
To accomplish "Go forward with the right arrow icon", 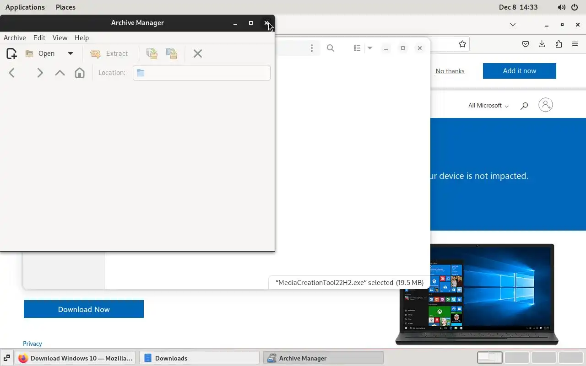I will [40, 73].
